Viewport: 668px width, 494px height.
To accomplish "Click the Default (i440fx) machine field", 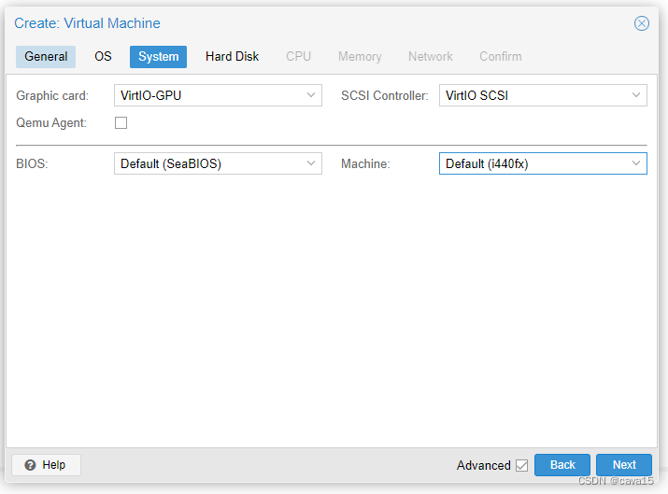I will 533,163.
